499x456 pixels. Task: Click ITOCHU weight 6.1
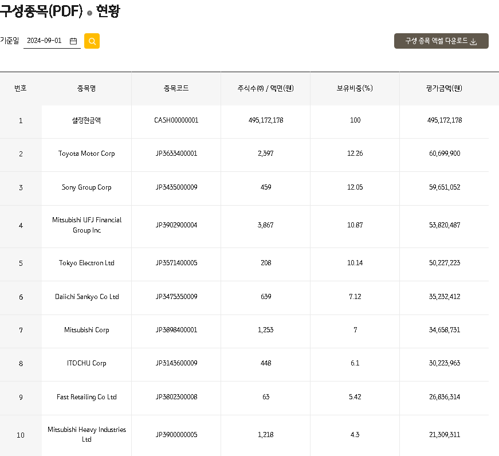(355, 363)
